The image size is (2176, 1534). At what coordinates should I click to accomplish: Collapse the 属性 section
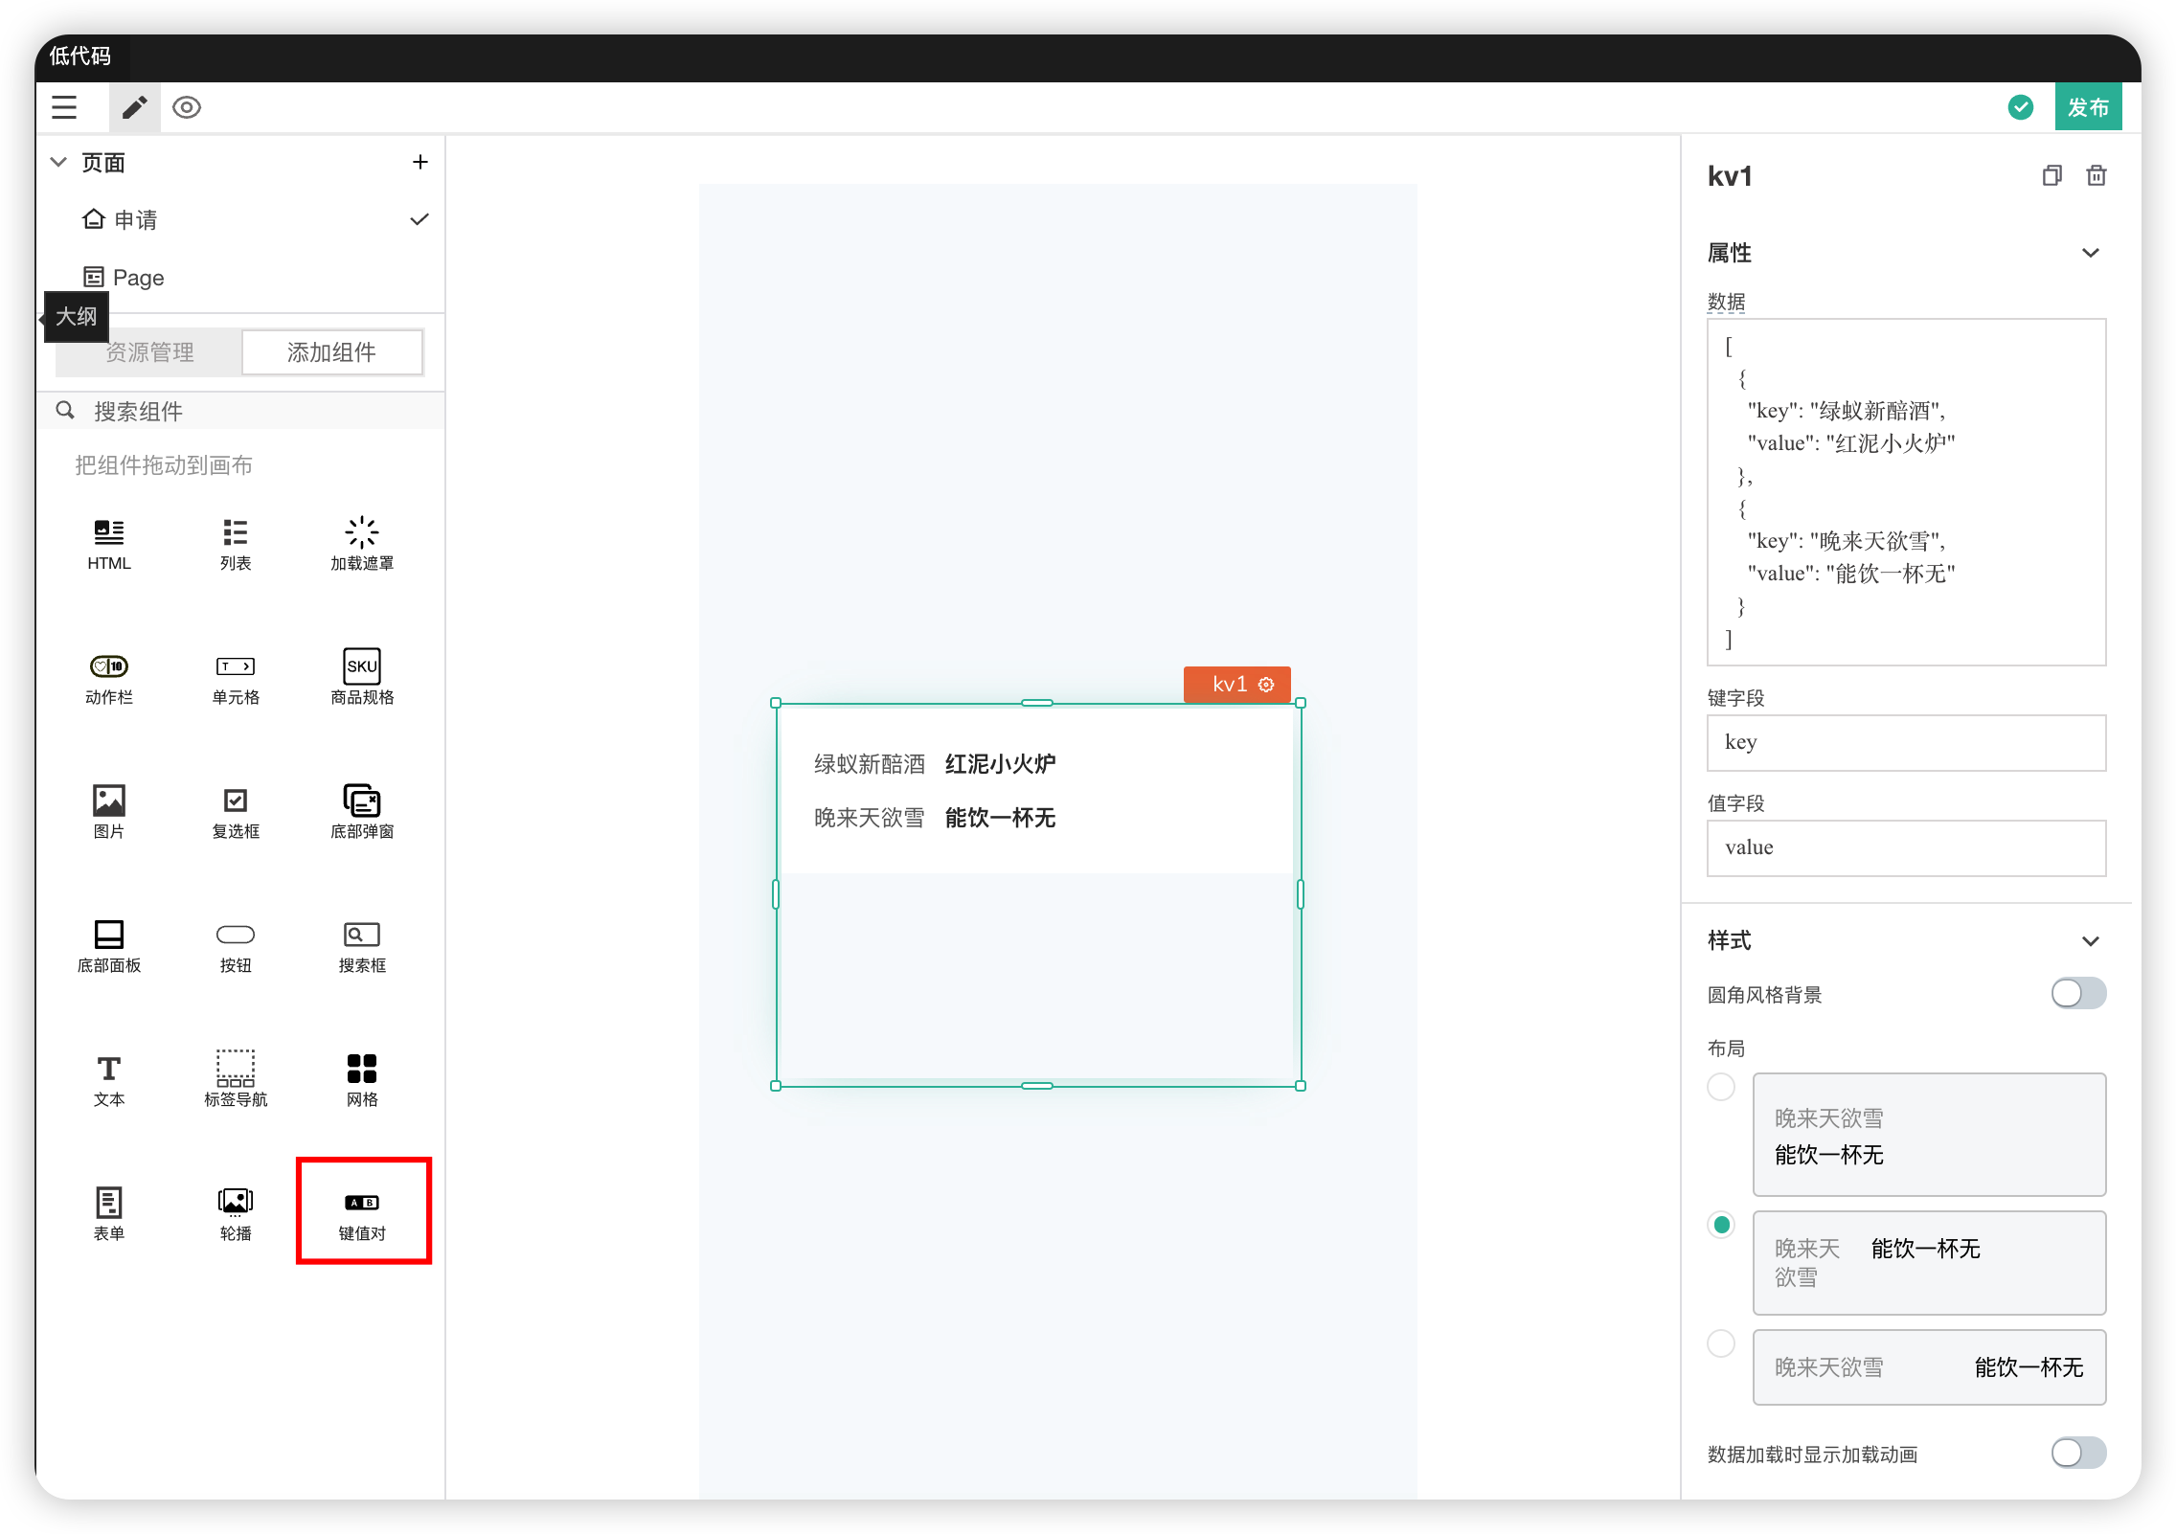click(x=2091, y=253)
